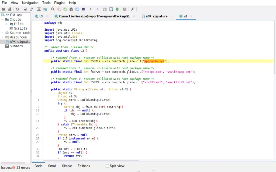
Task: Open the Navigation menu
Action: [30, 3]
